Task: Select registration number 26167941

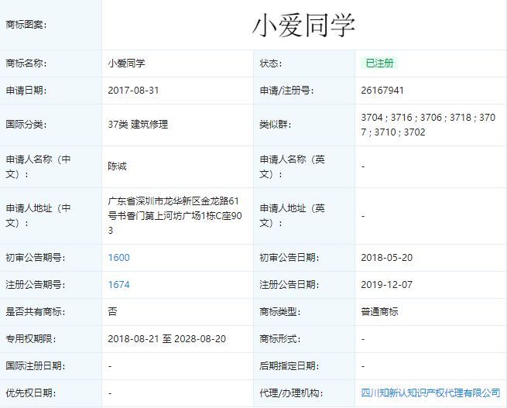Action: [x=382, y=91]
